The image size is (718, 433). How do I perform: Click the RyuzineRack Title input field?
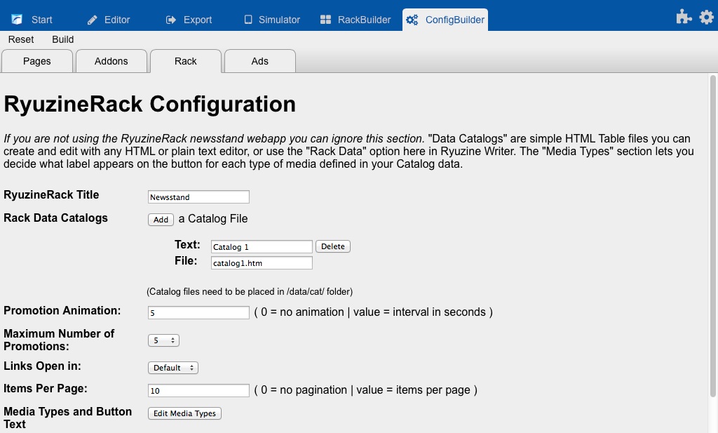tap(198, 197)
